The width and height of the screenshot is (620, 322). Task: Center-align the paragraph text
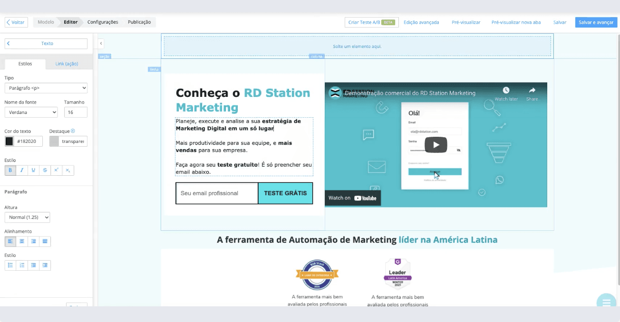tap(21, 241)
